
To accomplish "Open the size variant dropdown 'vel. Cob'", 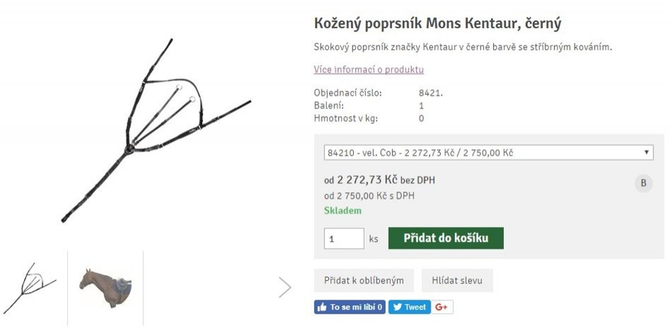I will [488, 153].
